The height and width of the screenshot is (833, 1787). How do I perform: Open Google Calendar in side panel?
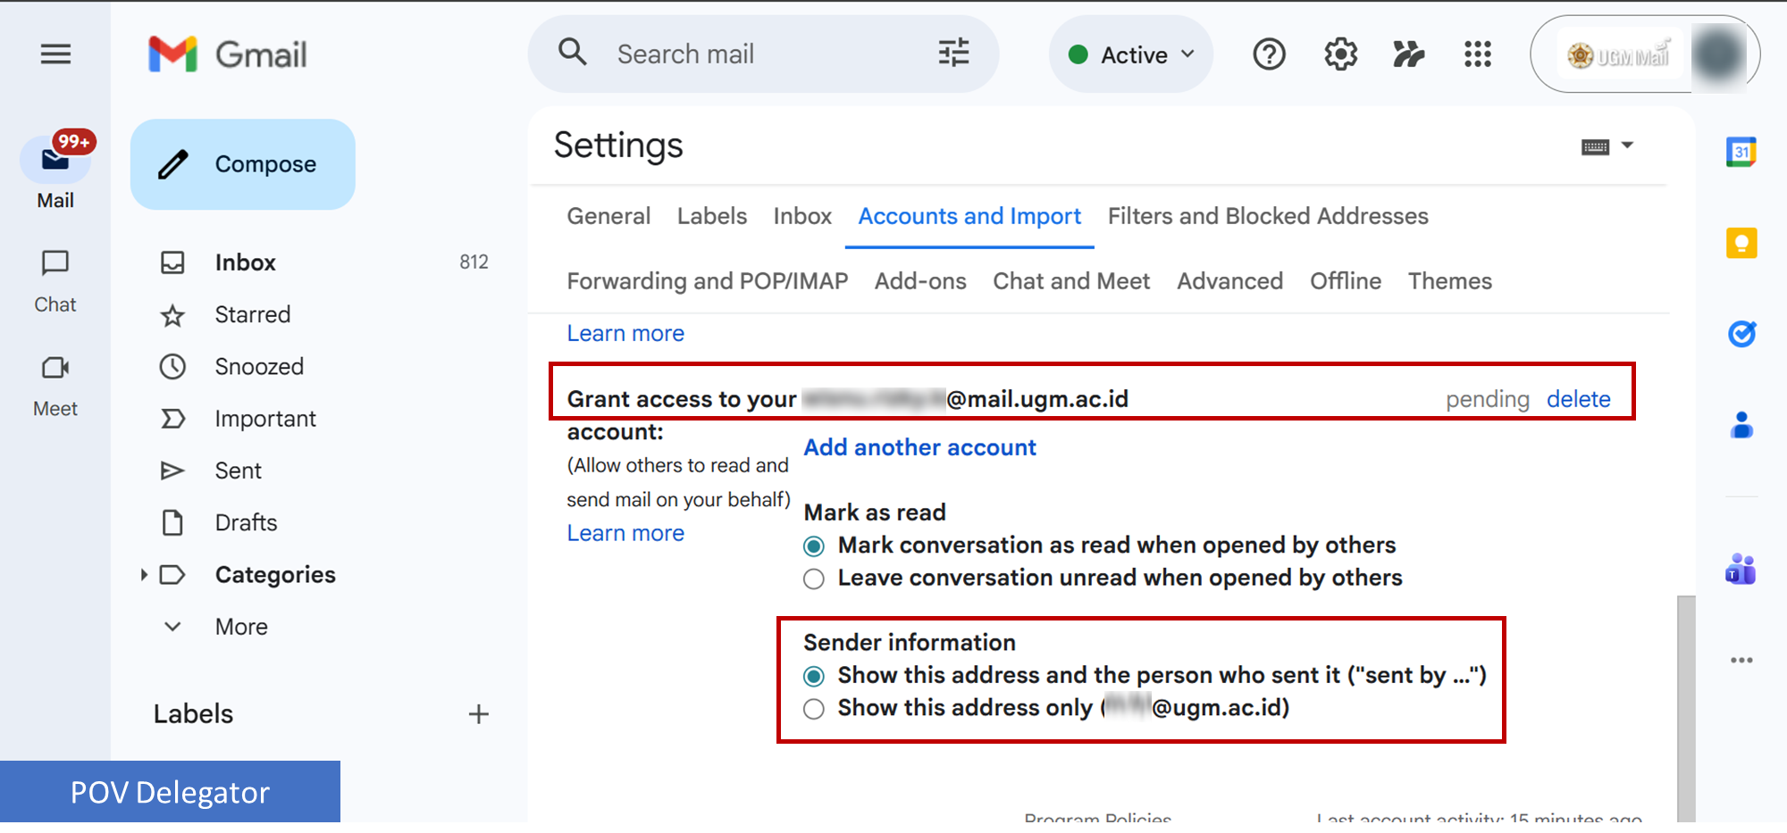point(1741,153)
